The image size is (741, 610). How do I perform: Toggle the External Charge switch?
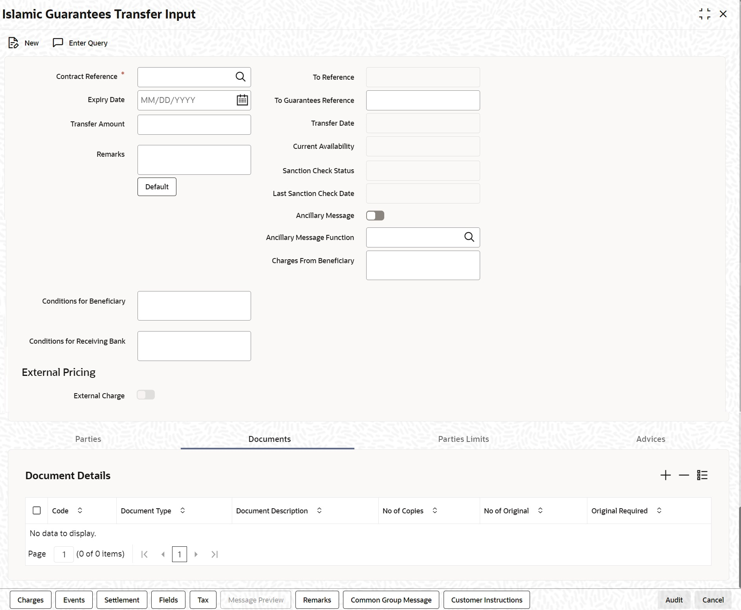click(x=146, y=395)
